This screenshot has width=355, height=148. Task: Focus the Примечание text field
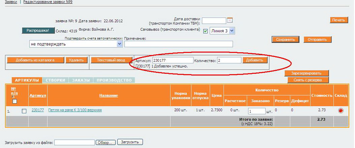[x=178, y=44]
